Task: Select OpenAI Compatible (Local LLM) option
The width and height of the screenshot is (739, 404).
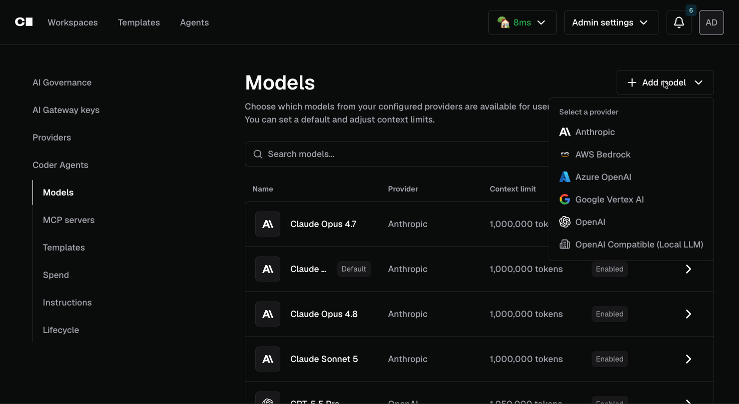Action: pyautogui.click(x=631, y=244)
